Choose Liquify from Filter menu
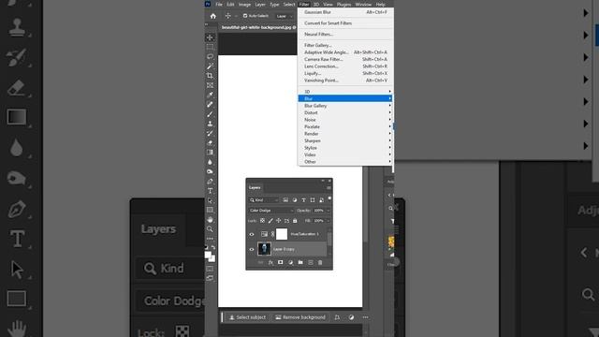 tap(345, 73)
